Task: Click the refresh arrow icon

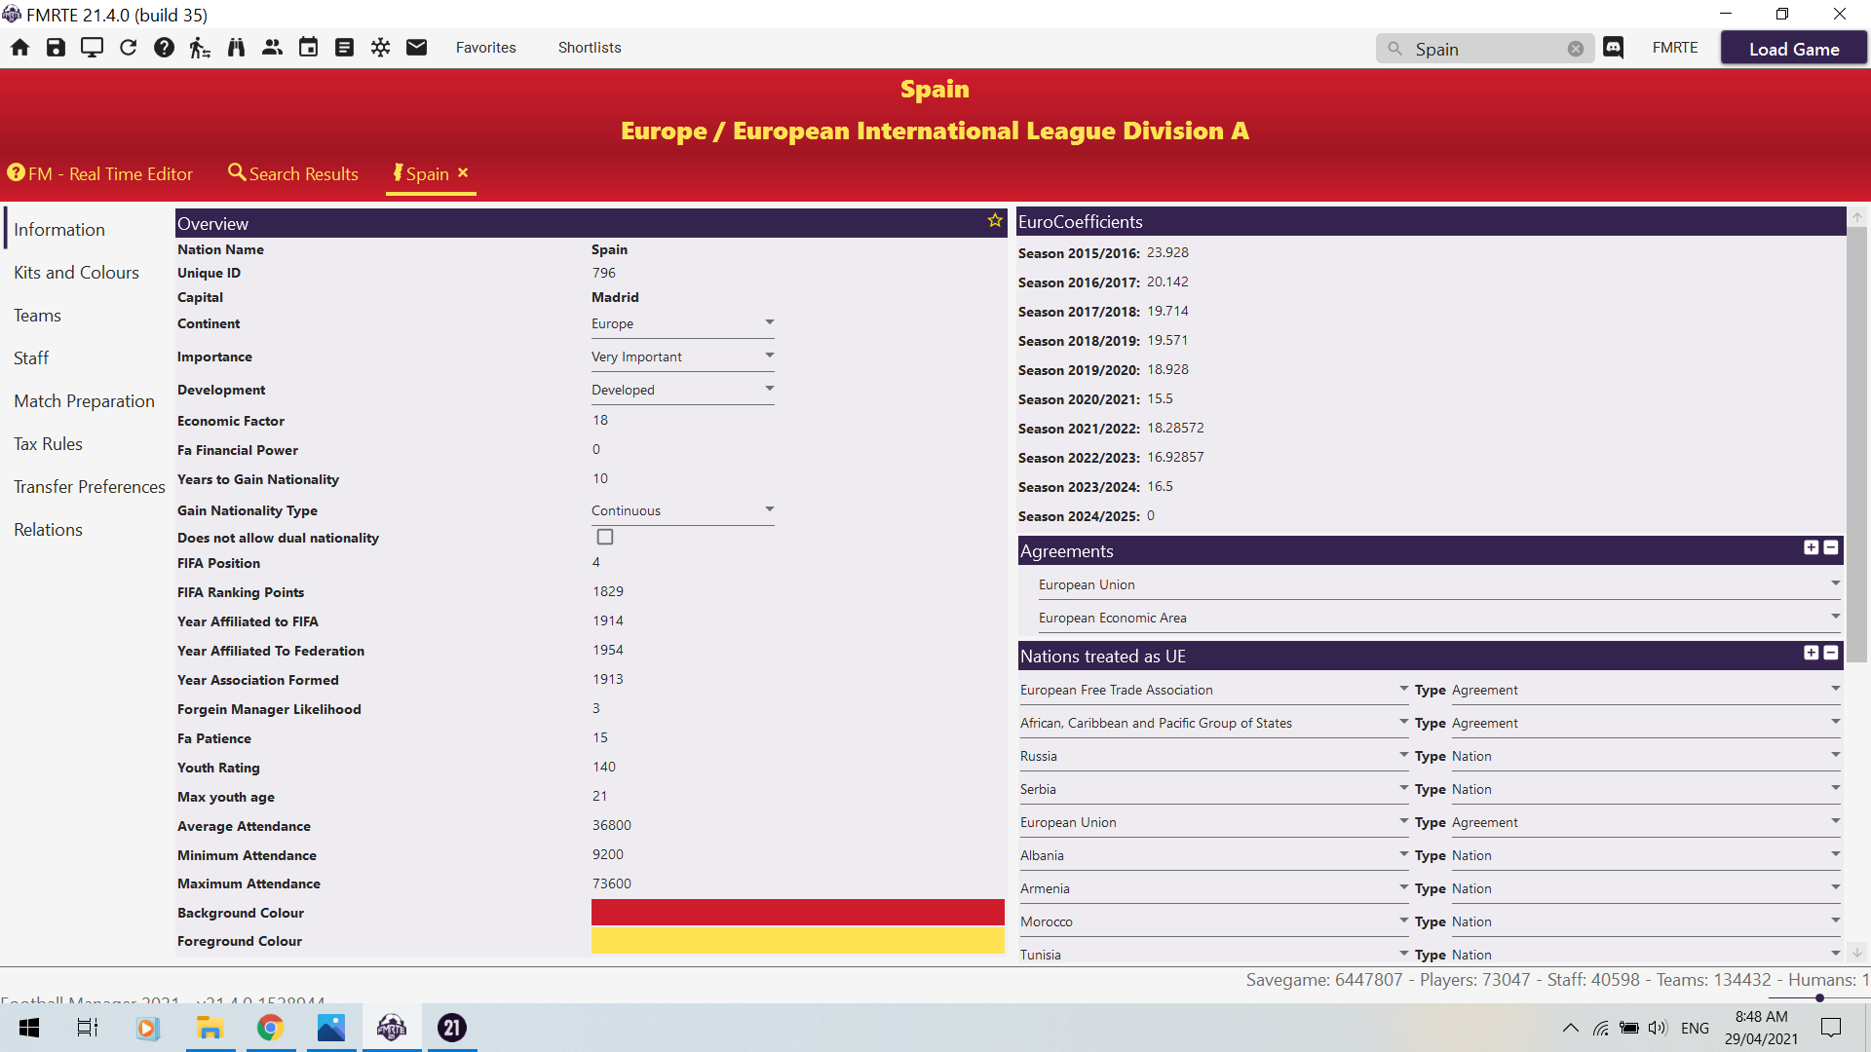Action: (128, 48)
